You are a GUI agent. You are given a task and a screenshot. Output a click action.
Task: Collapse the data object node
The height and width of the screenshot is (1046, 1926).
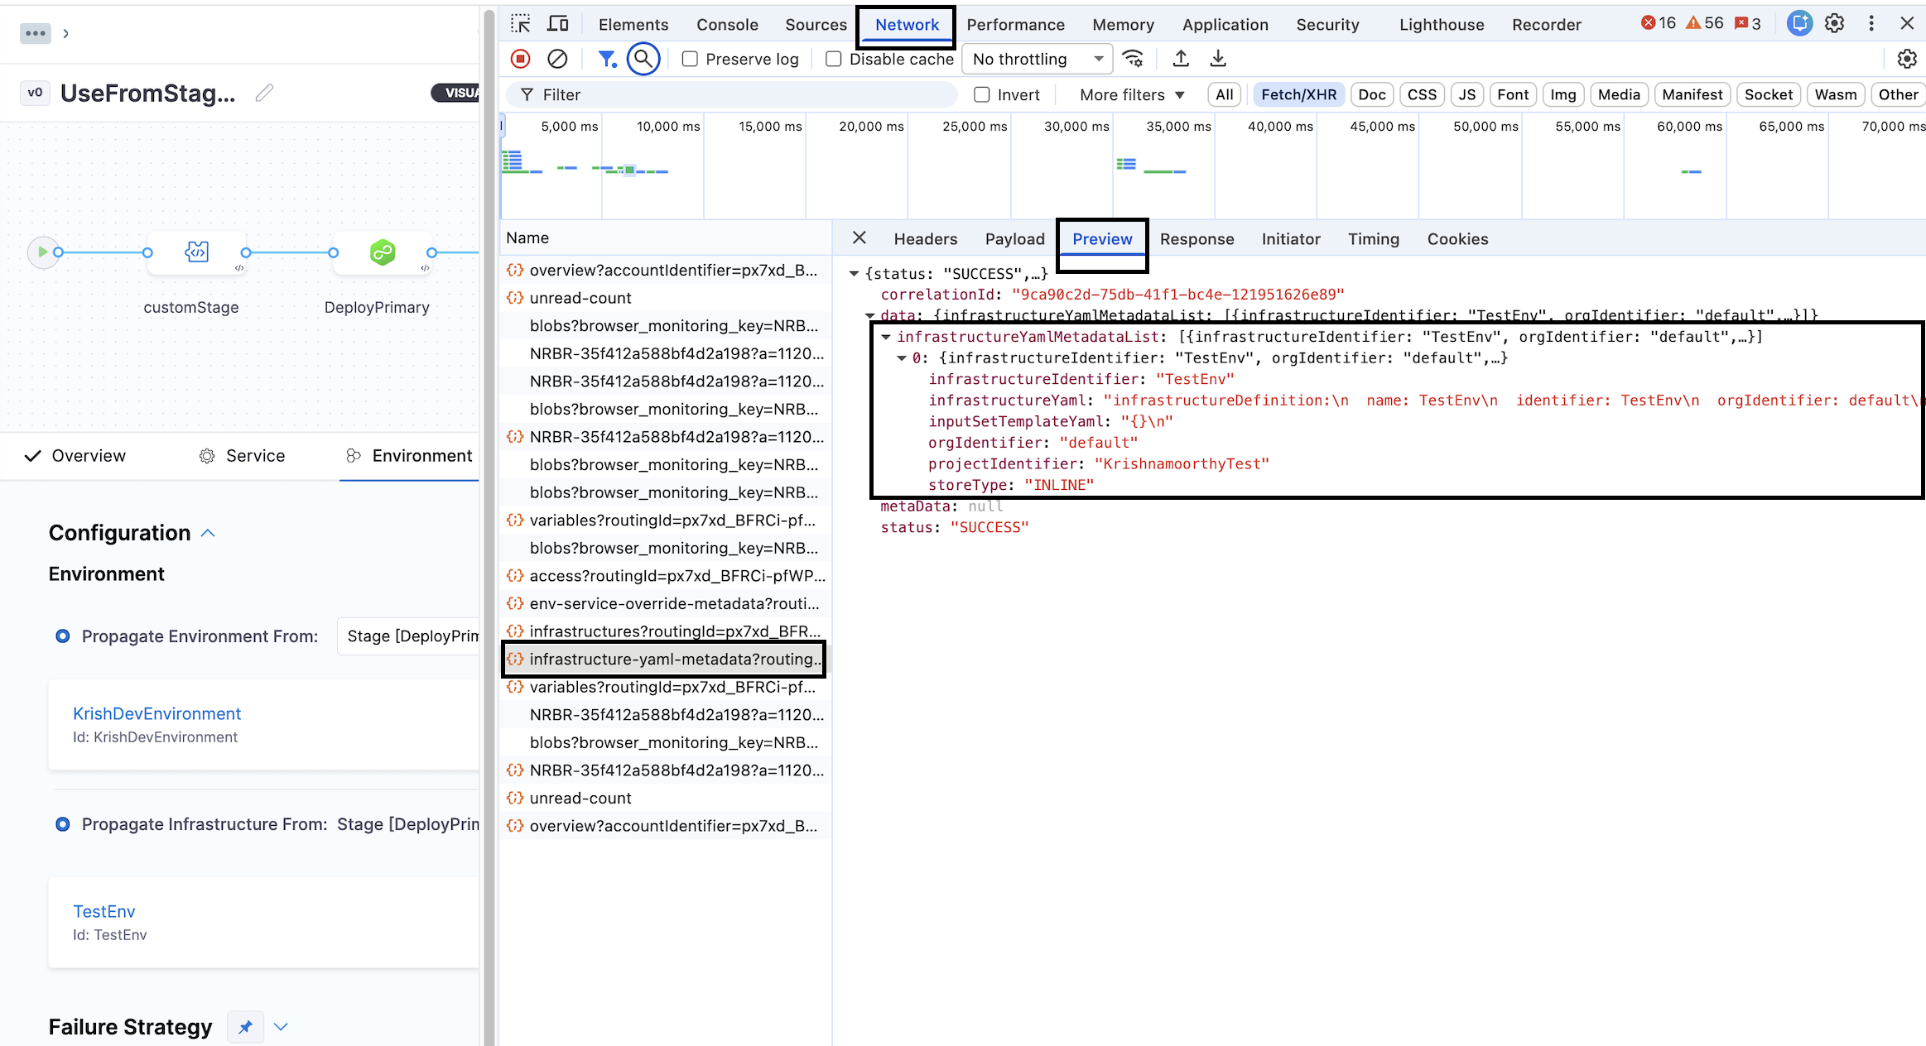pos(870,315)
